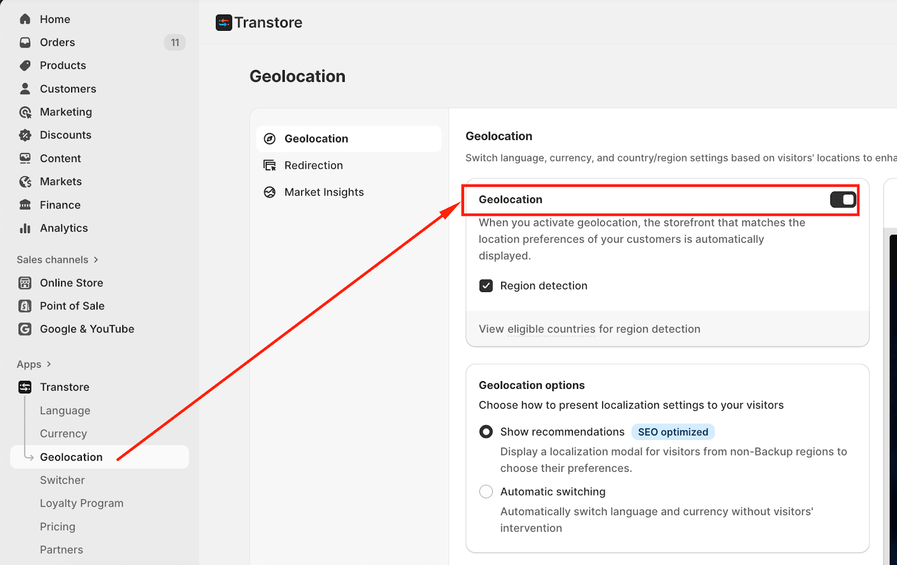
Task: Open Orders via its inbox icon
Action: [x=25, y=43]
